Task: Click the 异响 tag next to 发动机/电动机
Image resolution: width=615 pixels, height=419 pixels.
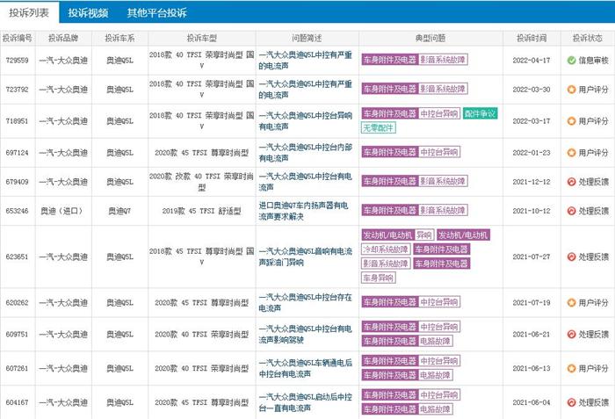Action: tap(424, 235)
